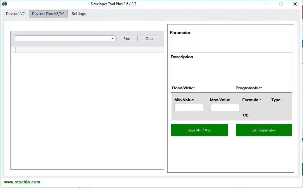The height and width of the screenshot is (188, 303).
Task: Focus the Description text box
Action: 231,71
